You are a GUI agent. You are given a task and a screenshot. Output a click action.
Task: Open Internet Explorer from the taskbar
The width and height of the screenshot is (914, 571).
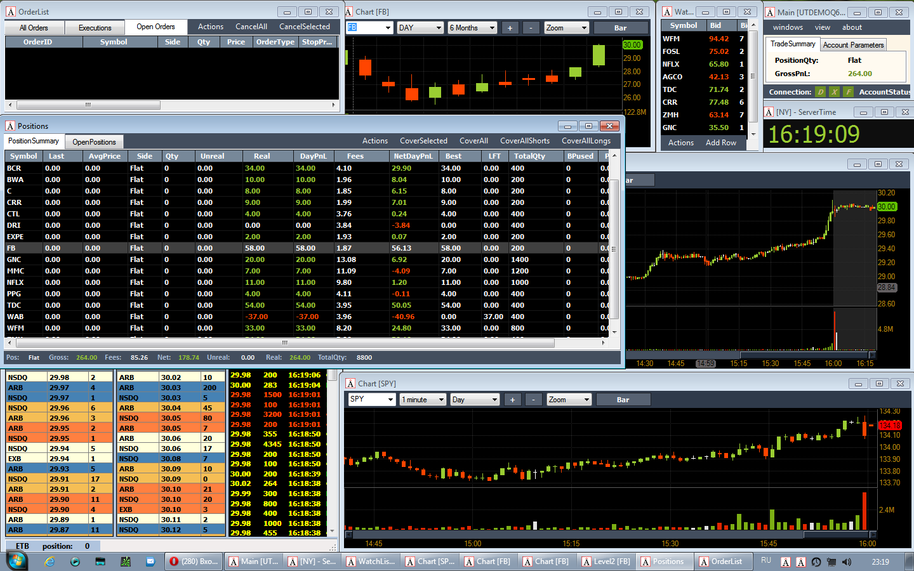click(50, 561)
